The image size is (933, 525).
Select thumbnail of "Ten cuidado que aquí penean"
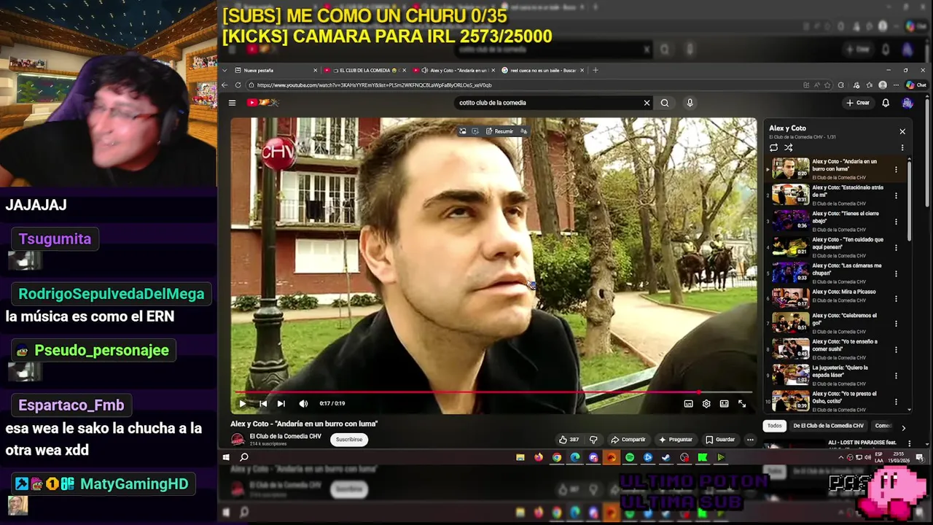tap(790, 246)
